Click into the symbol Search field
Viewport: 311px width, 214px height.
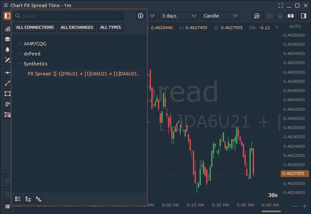click(71, 16)
